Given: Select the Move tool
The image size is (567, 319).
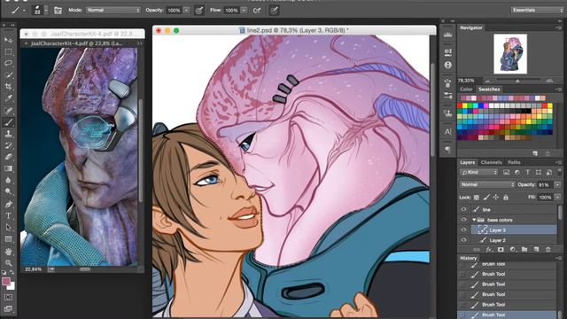Looking at the screenshot, I should [8, 40].
